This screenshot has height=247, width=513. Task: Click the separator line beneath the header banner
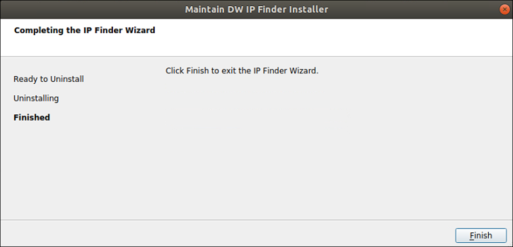tap(256, 57)
